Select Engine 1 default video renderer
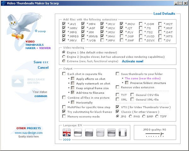The height and width of the screenshot is (151, 189). pos(64,52)
